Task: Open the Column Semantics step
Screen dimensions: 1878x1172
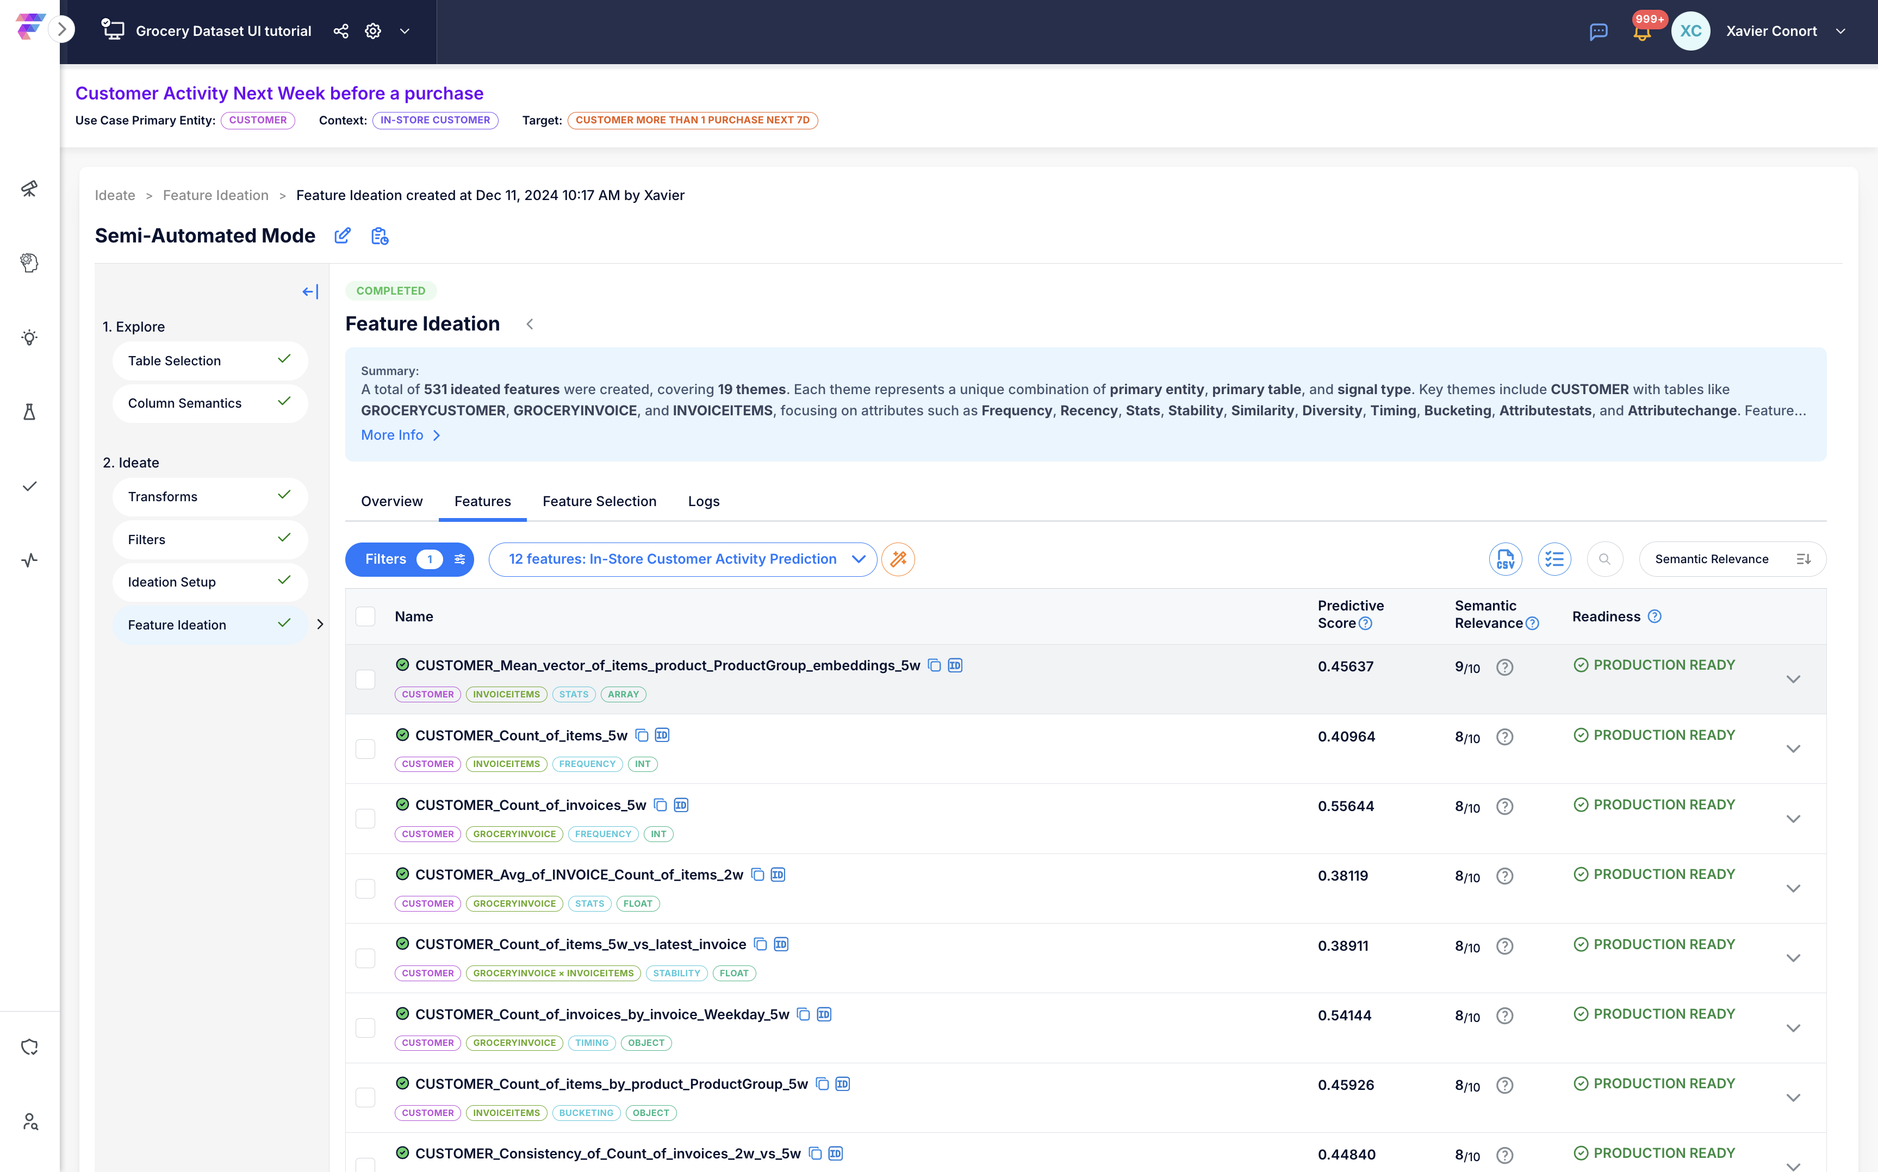Action: click(209, 403)
